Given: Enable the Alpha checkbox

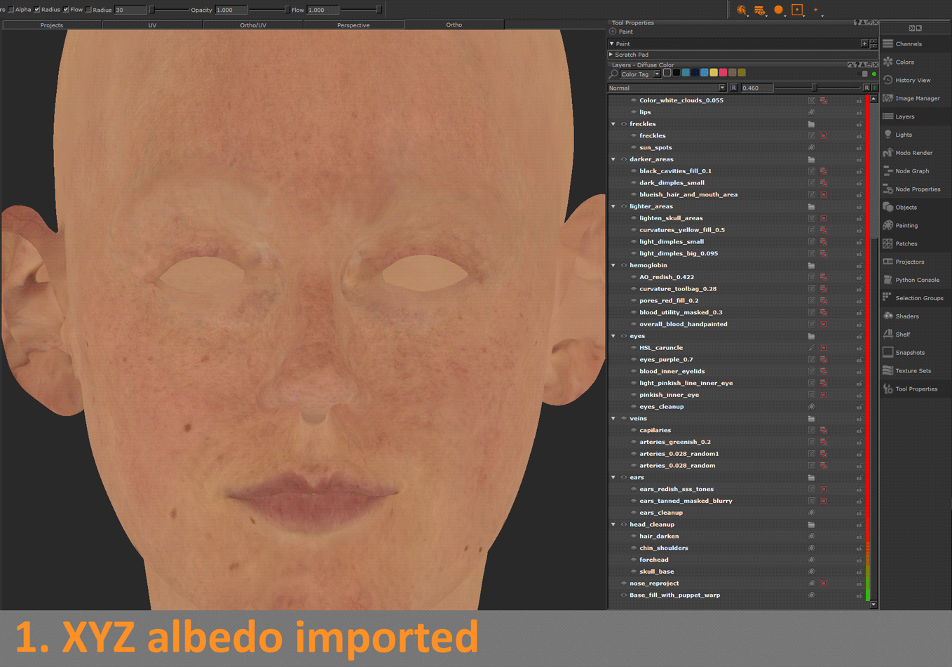Looking at the screenshot, I should pos(11,10).
